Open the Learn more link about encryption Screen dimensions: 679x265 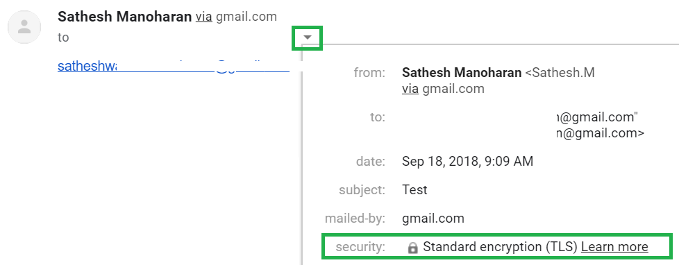click(x=614, y=247)
